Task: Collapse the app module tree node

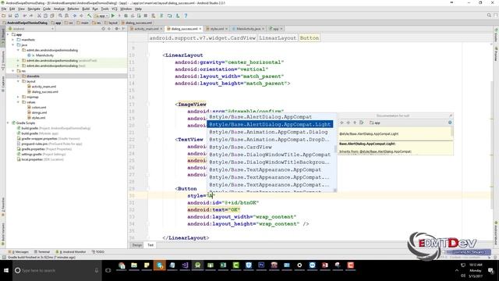Action: click(x=8, y=34)
